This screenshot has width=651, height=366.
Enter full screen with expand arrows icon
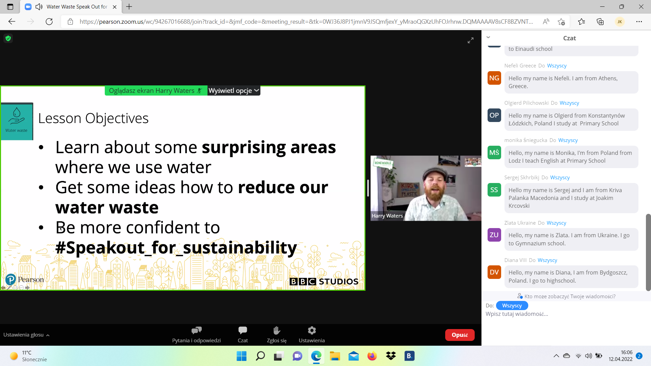pos(470,41)
